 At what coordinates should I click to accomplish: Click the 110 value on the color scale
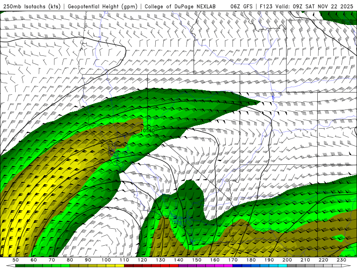125,260
